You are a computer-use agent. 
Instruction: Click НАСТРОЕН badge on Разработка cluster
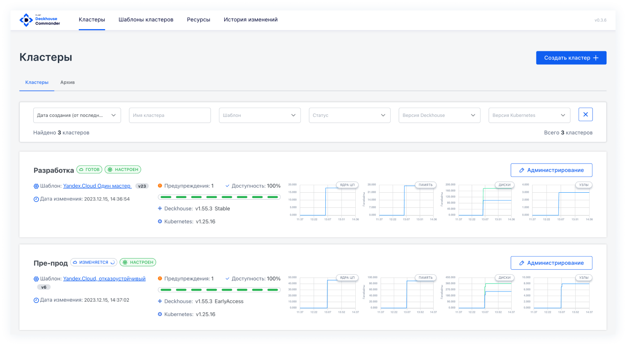coord(123,169)
